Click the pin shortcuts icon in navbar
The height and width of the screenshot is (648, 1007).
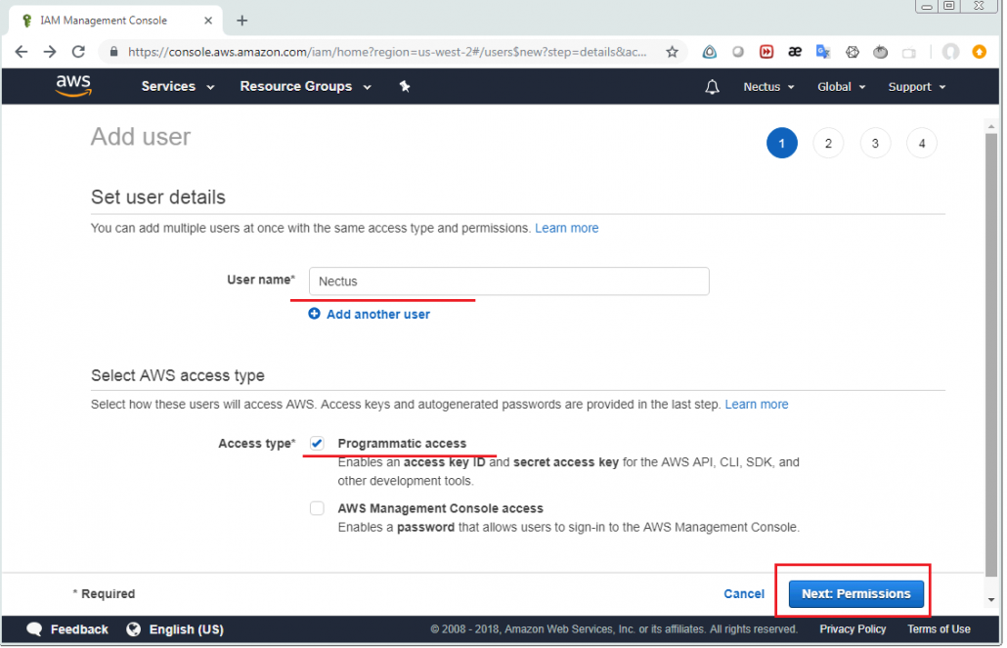coord(405,86)
